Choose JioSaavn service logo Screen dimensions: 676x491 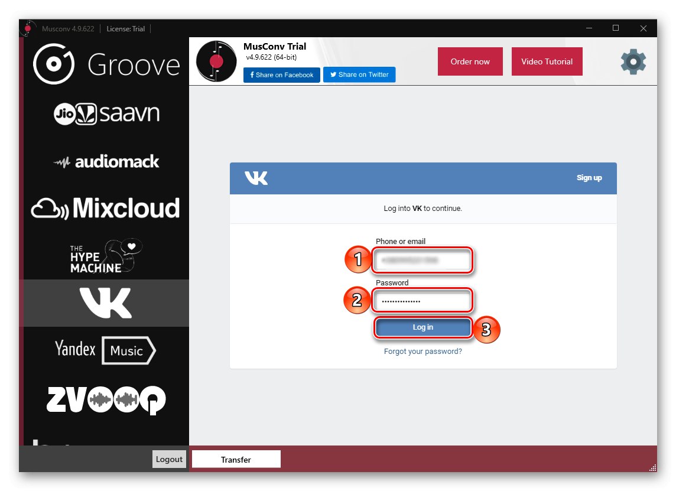(106, 114)
